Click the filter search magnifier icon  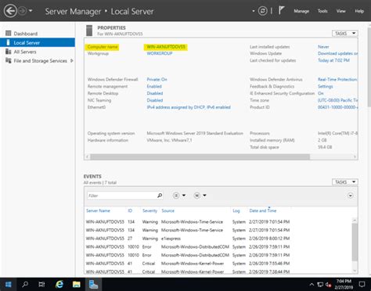pyautogui.click(x=160, y=196)
